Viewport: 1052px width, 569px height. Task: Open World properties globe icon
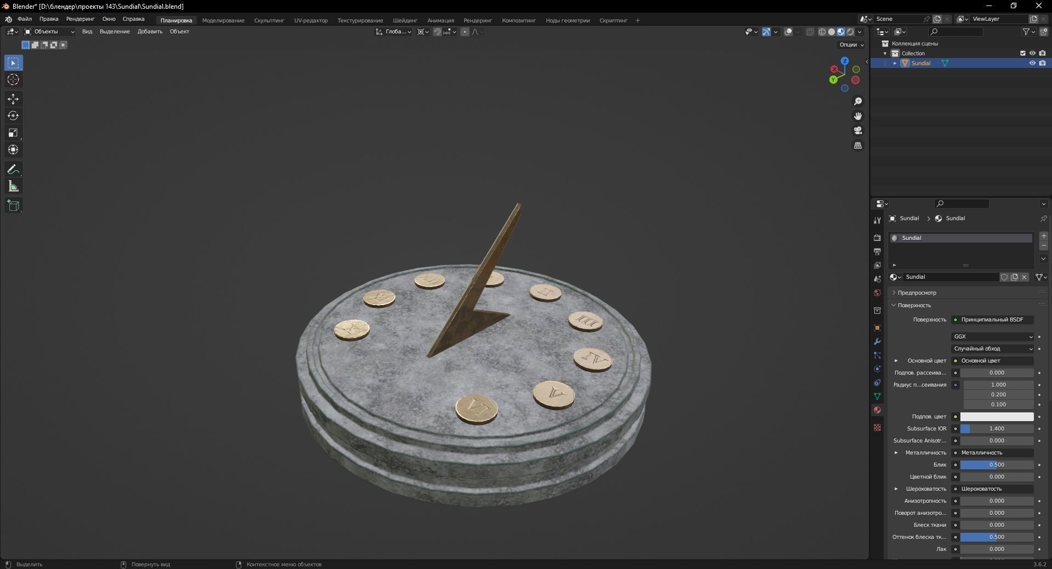[877, 293]
